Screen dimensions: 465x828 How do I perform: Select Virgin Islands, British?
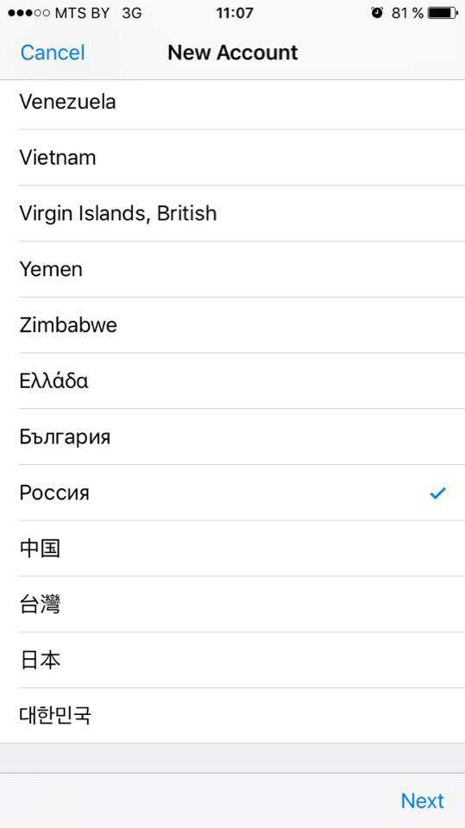coord(233,213)
